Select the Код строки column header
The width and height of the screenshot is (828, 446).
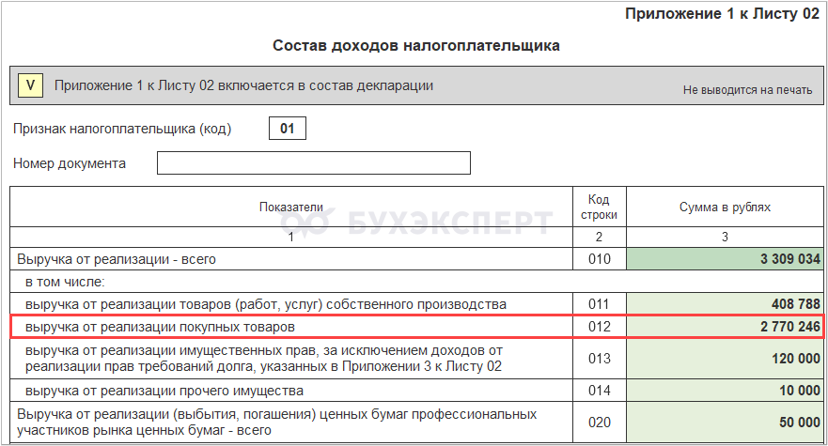[600, 207]
